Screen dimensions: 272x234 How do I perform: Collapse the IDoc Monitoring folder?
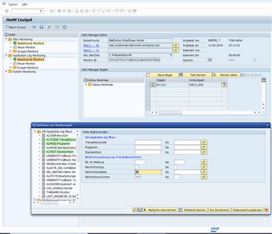click(6, 39)
